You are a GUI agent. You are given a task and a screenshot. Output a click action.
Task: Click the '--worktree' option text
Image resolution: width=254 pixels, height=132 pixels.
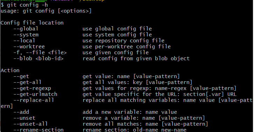[29, 47]
